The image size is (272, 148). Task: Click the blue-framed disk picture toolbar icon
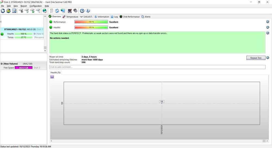pos(14,11)
